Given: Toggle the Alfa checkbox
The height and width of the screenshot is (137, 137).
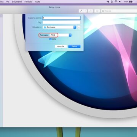Looking at the screenshot, I should click(x=51, y=39).
